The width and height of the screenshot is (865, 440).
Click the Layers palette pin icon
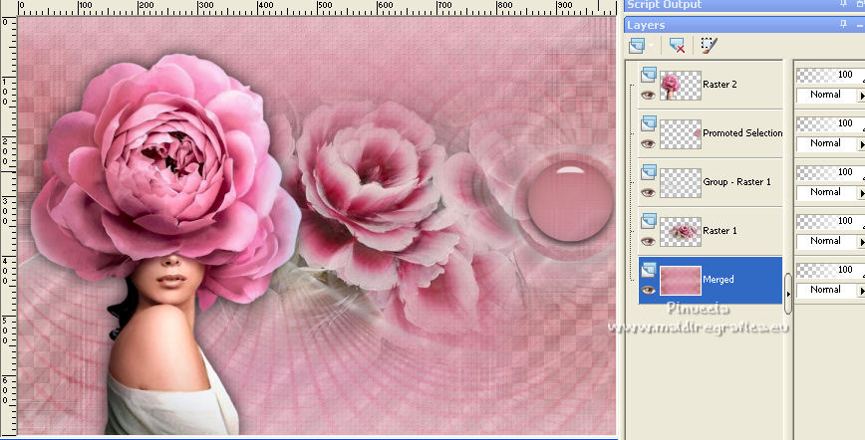point(843,24)
